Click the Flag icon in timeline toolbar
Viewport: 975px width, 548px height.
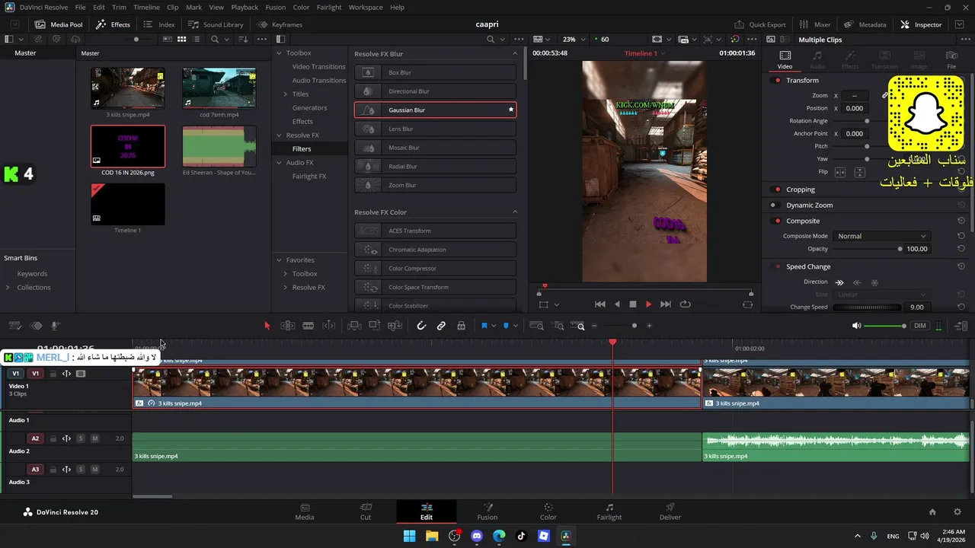coord(484,326)
